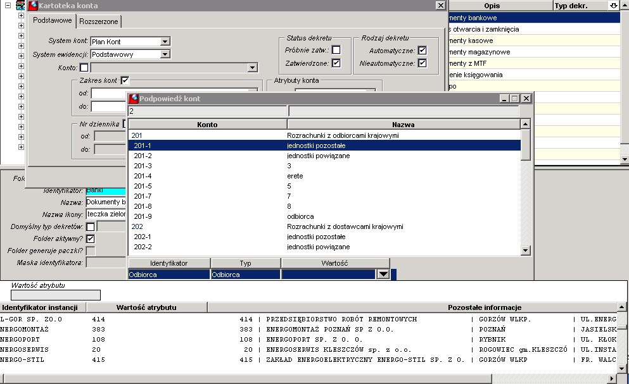Click the Zakres kont do field

click(x=109, y=107)
